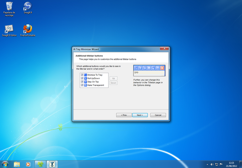The height and width of the screenshot is (168, 242).
Task: Go back with the < Prev button
Action: click(124, 115)
